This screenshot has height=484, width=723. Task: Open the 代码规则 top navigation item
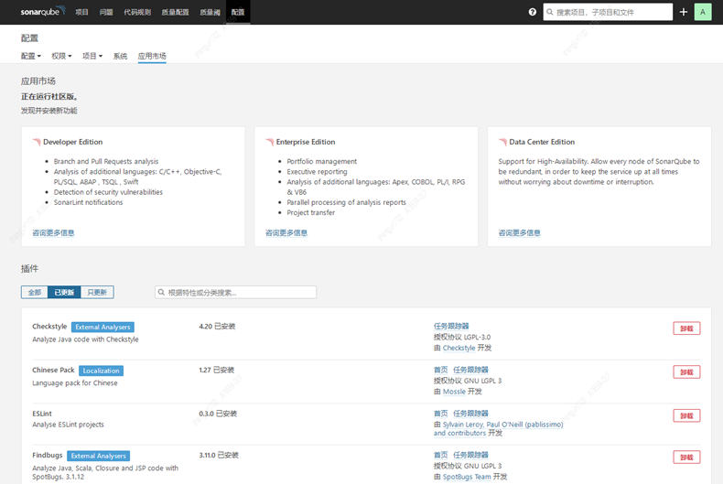(137, 12)
